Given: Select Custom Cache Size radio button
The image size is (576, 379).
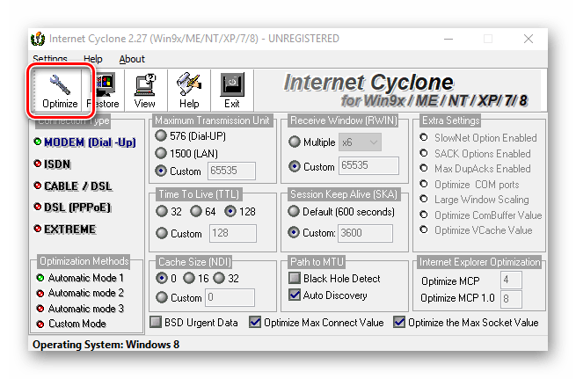Looking at the screenshot, I should [162, 297].
